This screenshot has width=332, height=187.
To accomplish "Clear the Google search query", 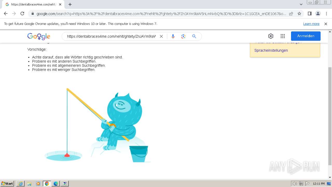I will click(161, 36).
